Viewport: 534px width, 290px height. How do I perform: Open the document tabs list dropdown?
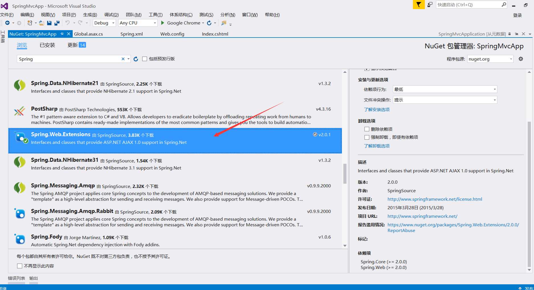(530, 34)
